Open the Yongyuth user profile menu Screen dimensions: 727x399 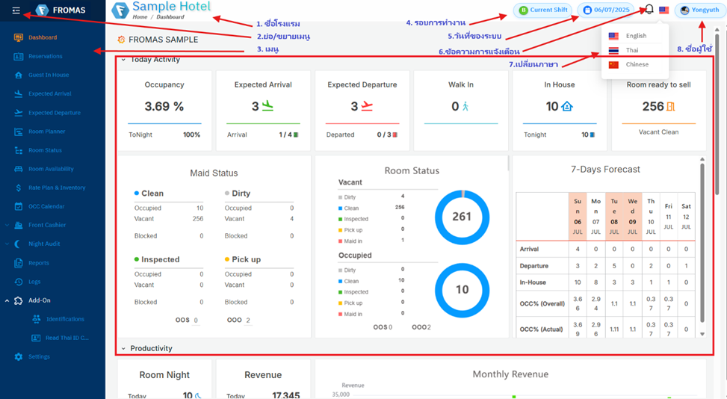pyautogui.click(x=700, y=10)
